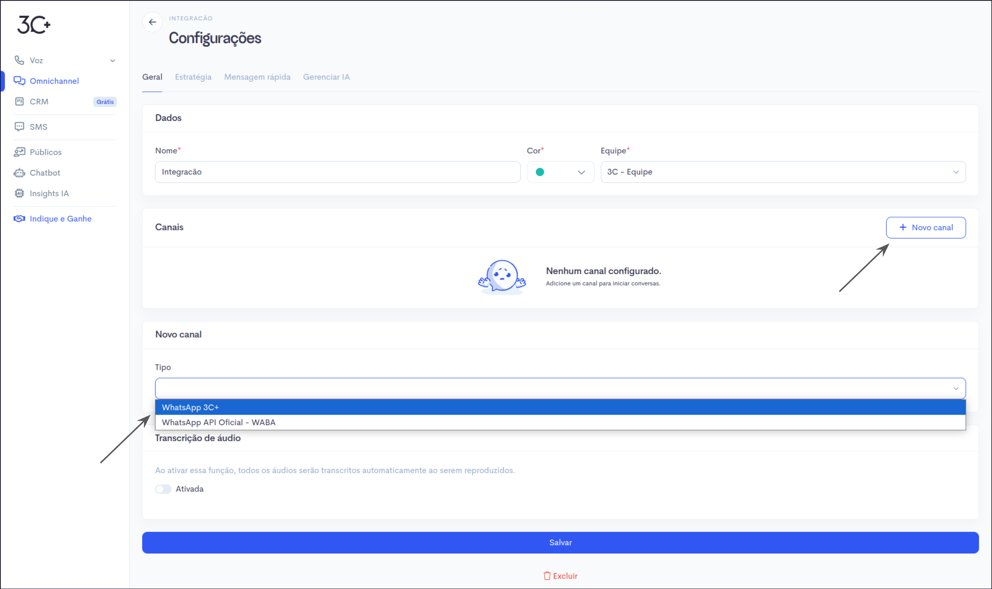Click the Excluir link

coord(560,576)
